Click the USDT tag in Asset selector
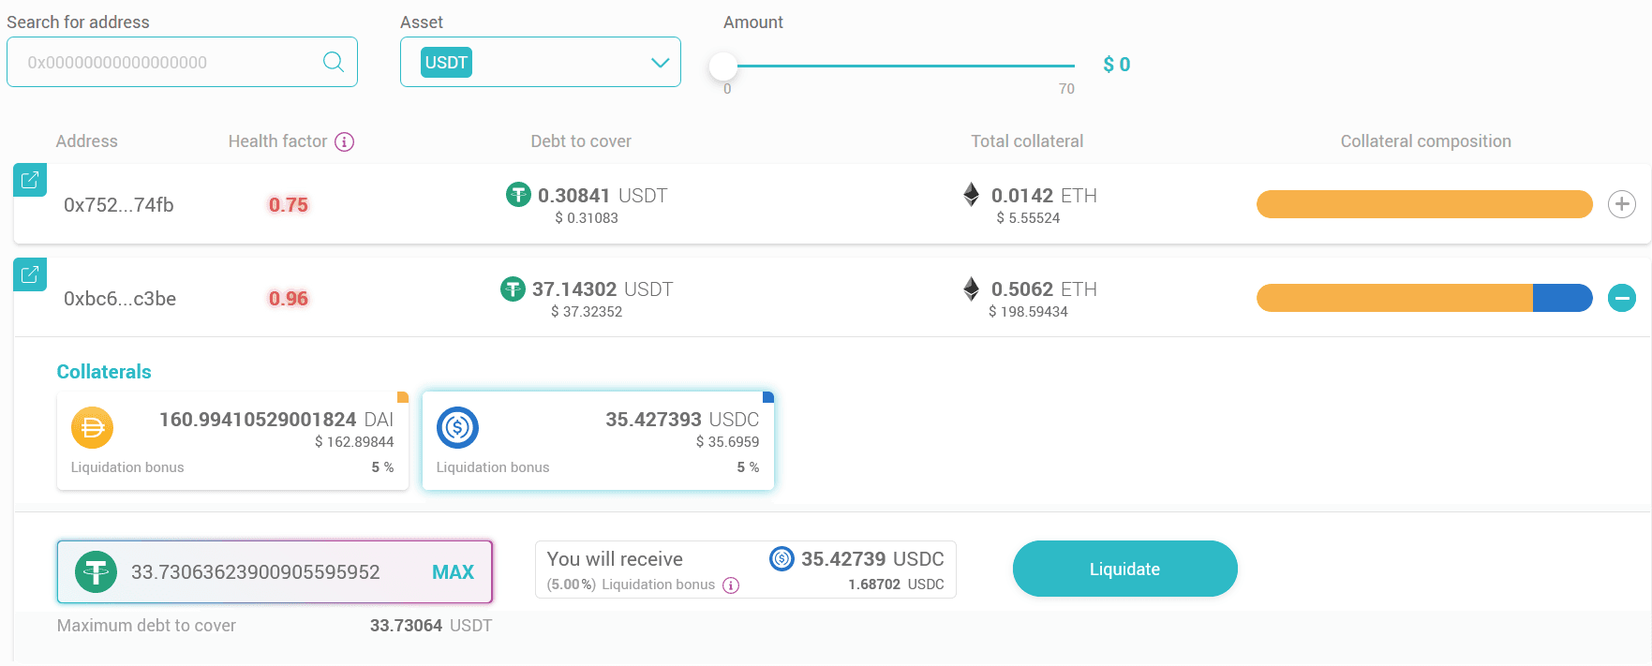Viewport: 1652px width, 666px height. coord(446,63)
